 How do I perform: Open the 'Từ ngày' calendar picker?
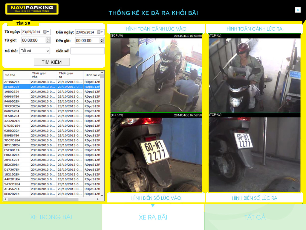(46, 32)
